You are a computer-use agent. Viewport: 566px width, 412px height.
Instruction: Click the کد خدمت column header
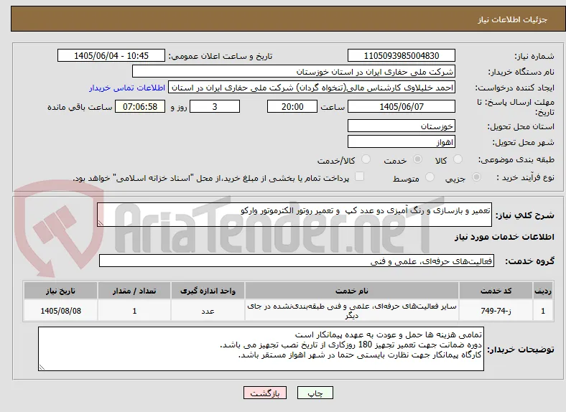(496, 291)
